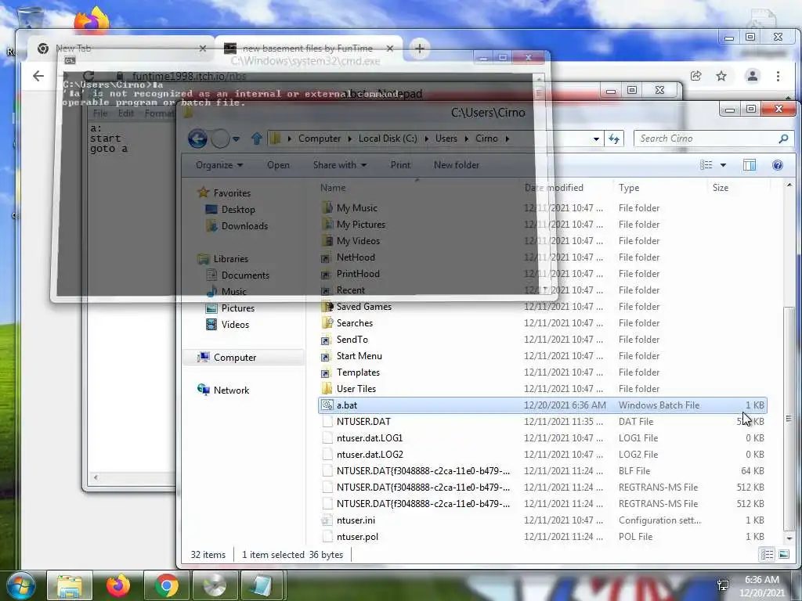Select the Searches folder
Viewport: 802px width, 601px height.
(355, 323)
